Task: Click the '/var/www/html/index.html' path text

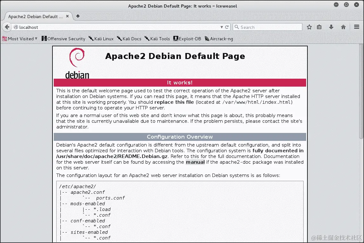Action: (x=257, y=102)
